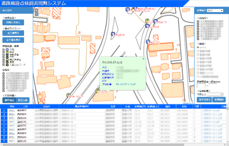Click the 横断歩道橋 legend icon
Viewport: 229px width, 146px height.
[x=7, y=60]
